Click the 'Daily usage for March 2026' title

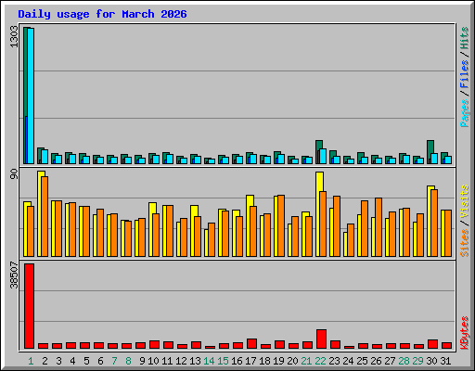[x=102, y=14]
